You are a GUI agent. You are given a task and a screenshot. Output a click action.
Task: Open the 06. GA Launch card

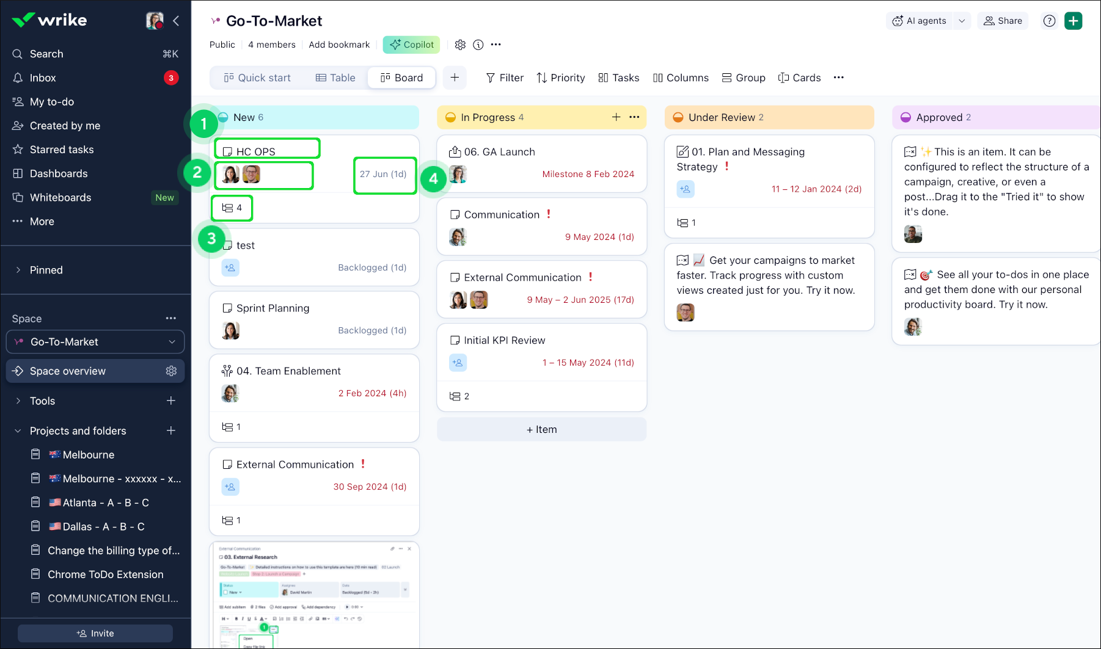point(542,164)
